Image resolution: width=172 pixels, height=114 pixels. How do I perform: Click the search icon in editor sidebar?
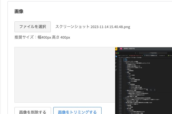tap(116, 60)
